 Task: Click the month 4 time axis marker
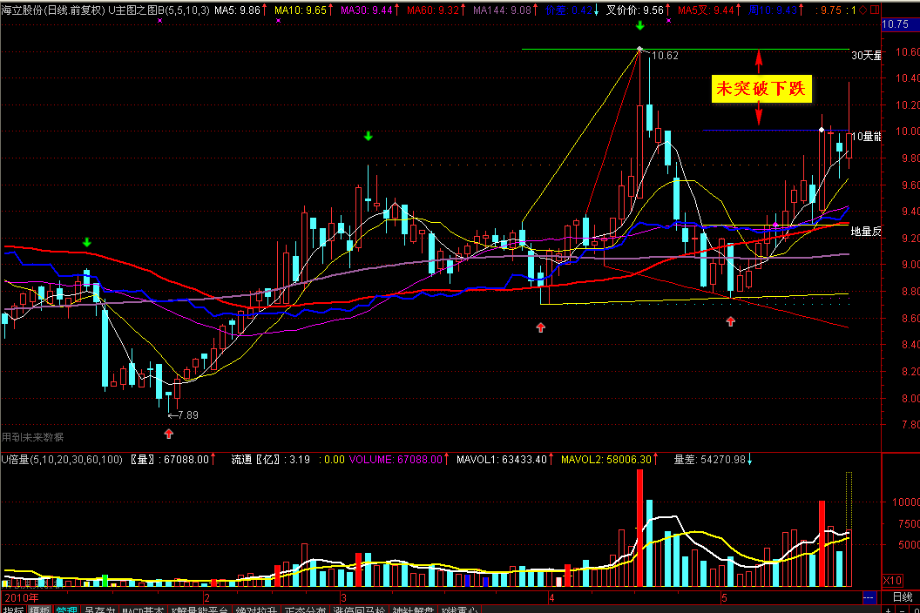(551, 597)
